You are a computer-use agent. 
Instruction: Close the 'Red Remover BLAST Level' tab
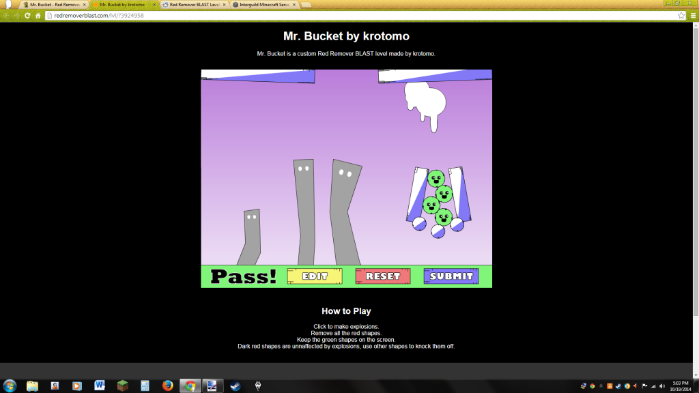[224, 5]
